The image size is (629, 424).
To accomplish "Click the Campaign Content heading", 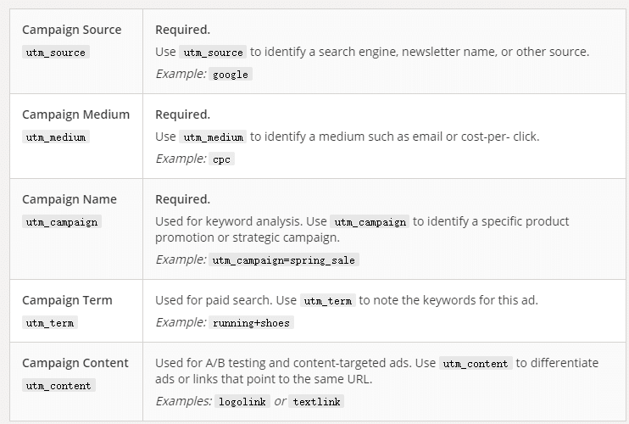I will point(75,363).
